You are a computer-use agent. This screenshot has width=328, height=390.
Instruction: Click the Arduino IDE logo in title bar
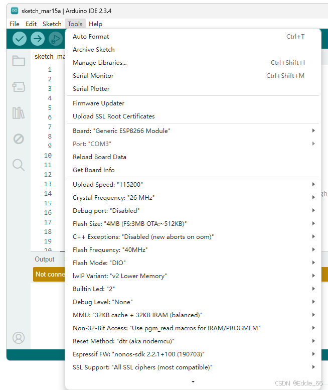(x=15, y=11)
